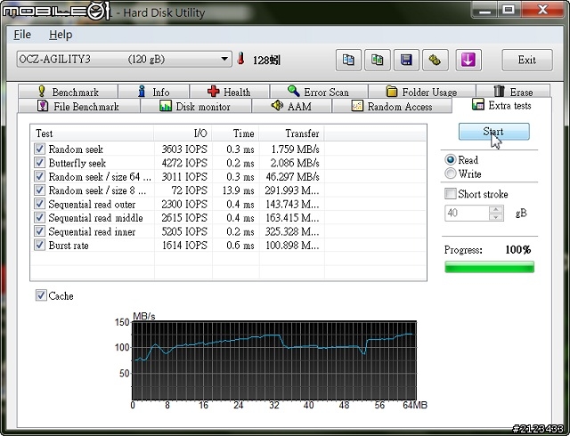Uncheck Sequential read inner checkbox

pyautogui.click(x=39, y=231)
